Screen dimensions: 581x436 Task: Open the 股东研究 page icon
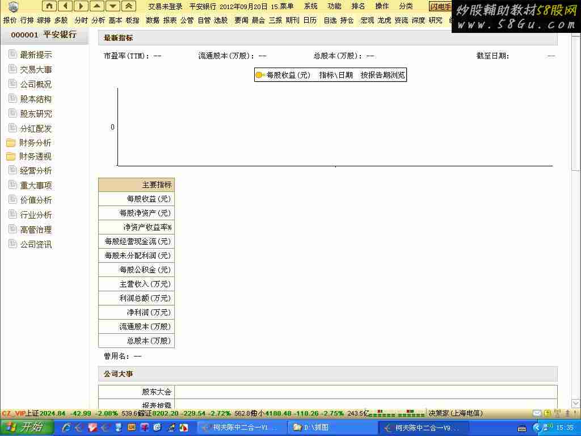point(12,113)
